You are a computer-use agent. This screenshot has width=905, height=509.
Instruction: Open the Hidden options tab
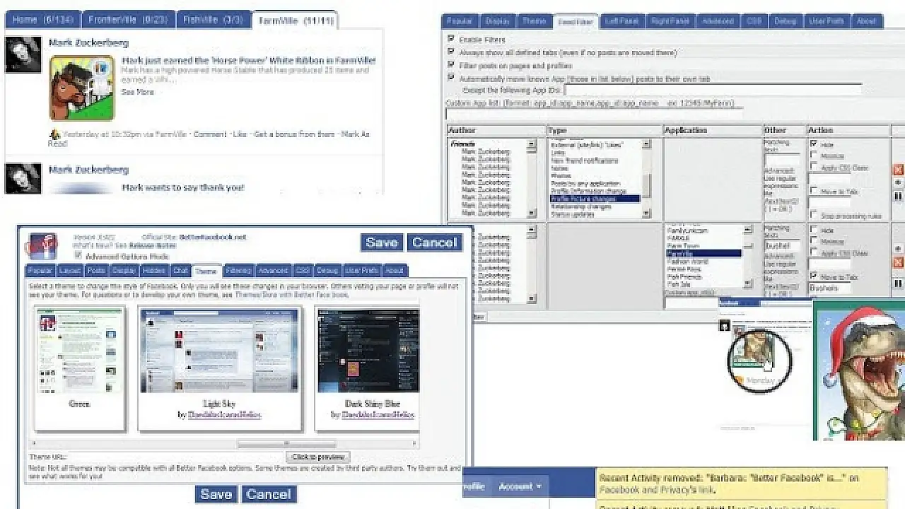(154, 271)
